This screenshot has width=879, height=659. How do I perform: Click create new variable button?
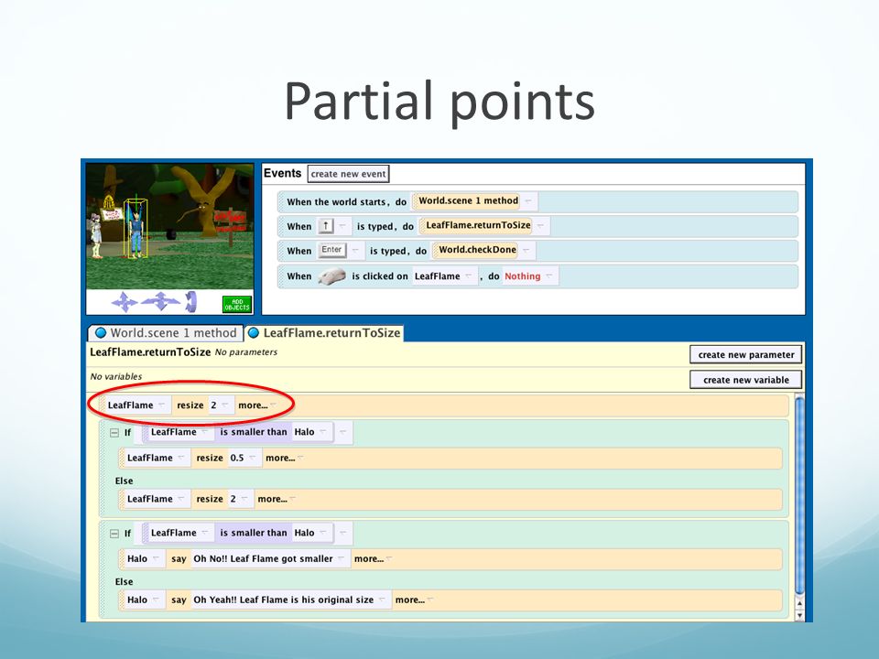click(745, 380)
